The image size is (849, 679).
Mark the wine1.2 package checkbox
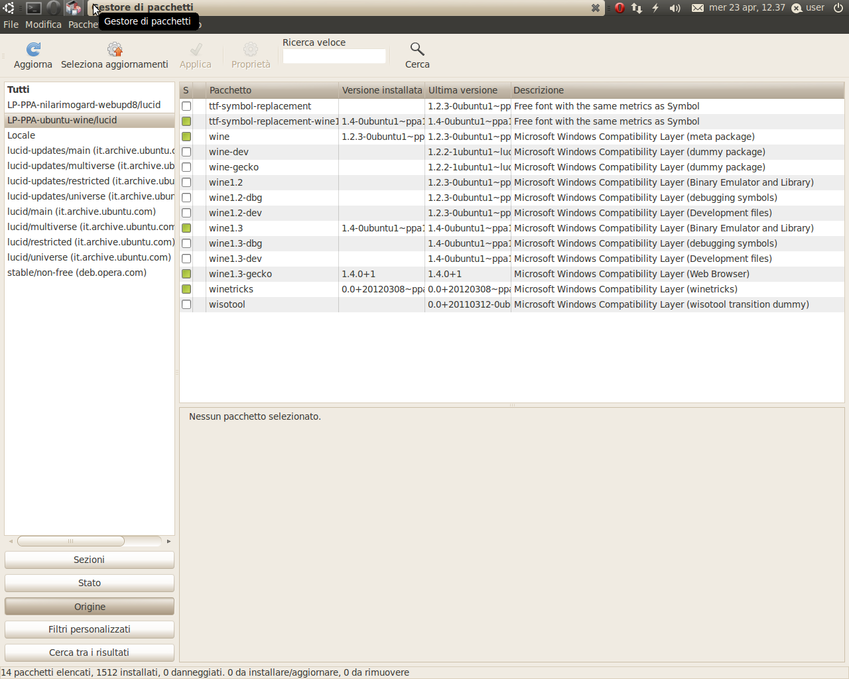pyautogui.click(x=186, y=182)
